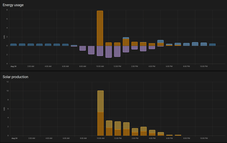Click the first blue bar at Aug 24 midnight
Viewport: 227px width, 143px height.
(x=13, y=45)
